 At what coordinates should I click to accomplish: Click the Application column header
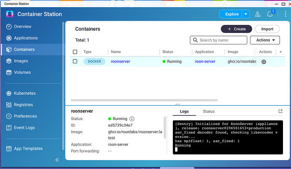[204, 52]
